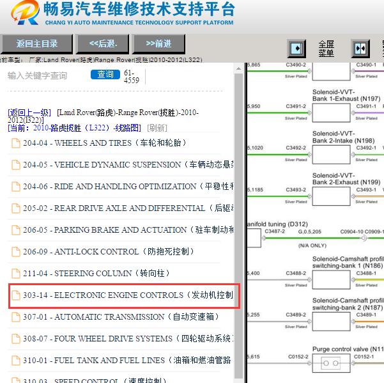Image resolution: width=384 pixels, height=383 pixels.
Task: Click the 全屏菜单 link
Action: click(x=326, y=49)
